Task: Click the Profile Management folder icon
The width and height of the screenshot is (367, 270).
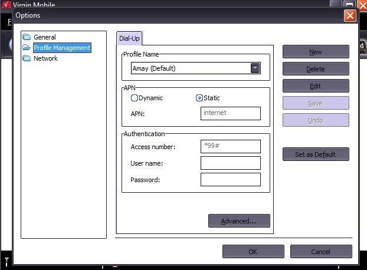Action: pyautogui.click(x=27, y=48)
